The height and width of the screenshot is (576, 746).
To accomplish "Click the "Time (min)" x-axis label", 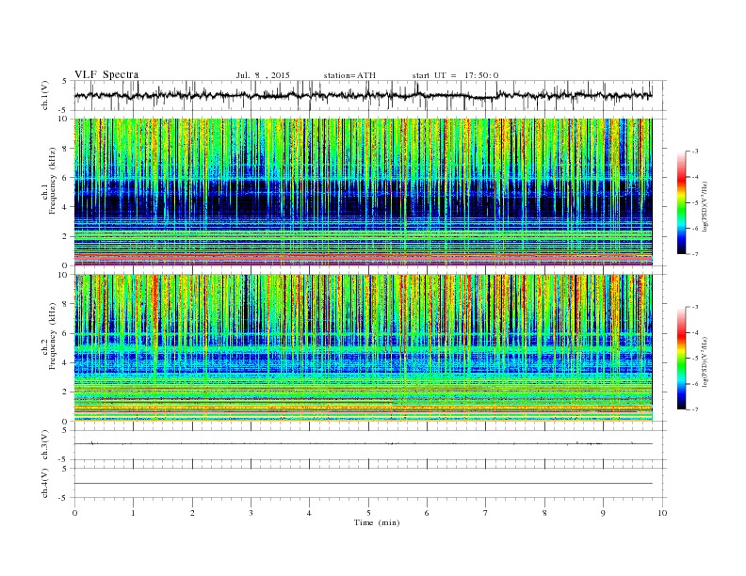I will (377, 522).
